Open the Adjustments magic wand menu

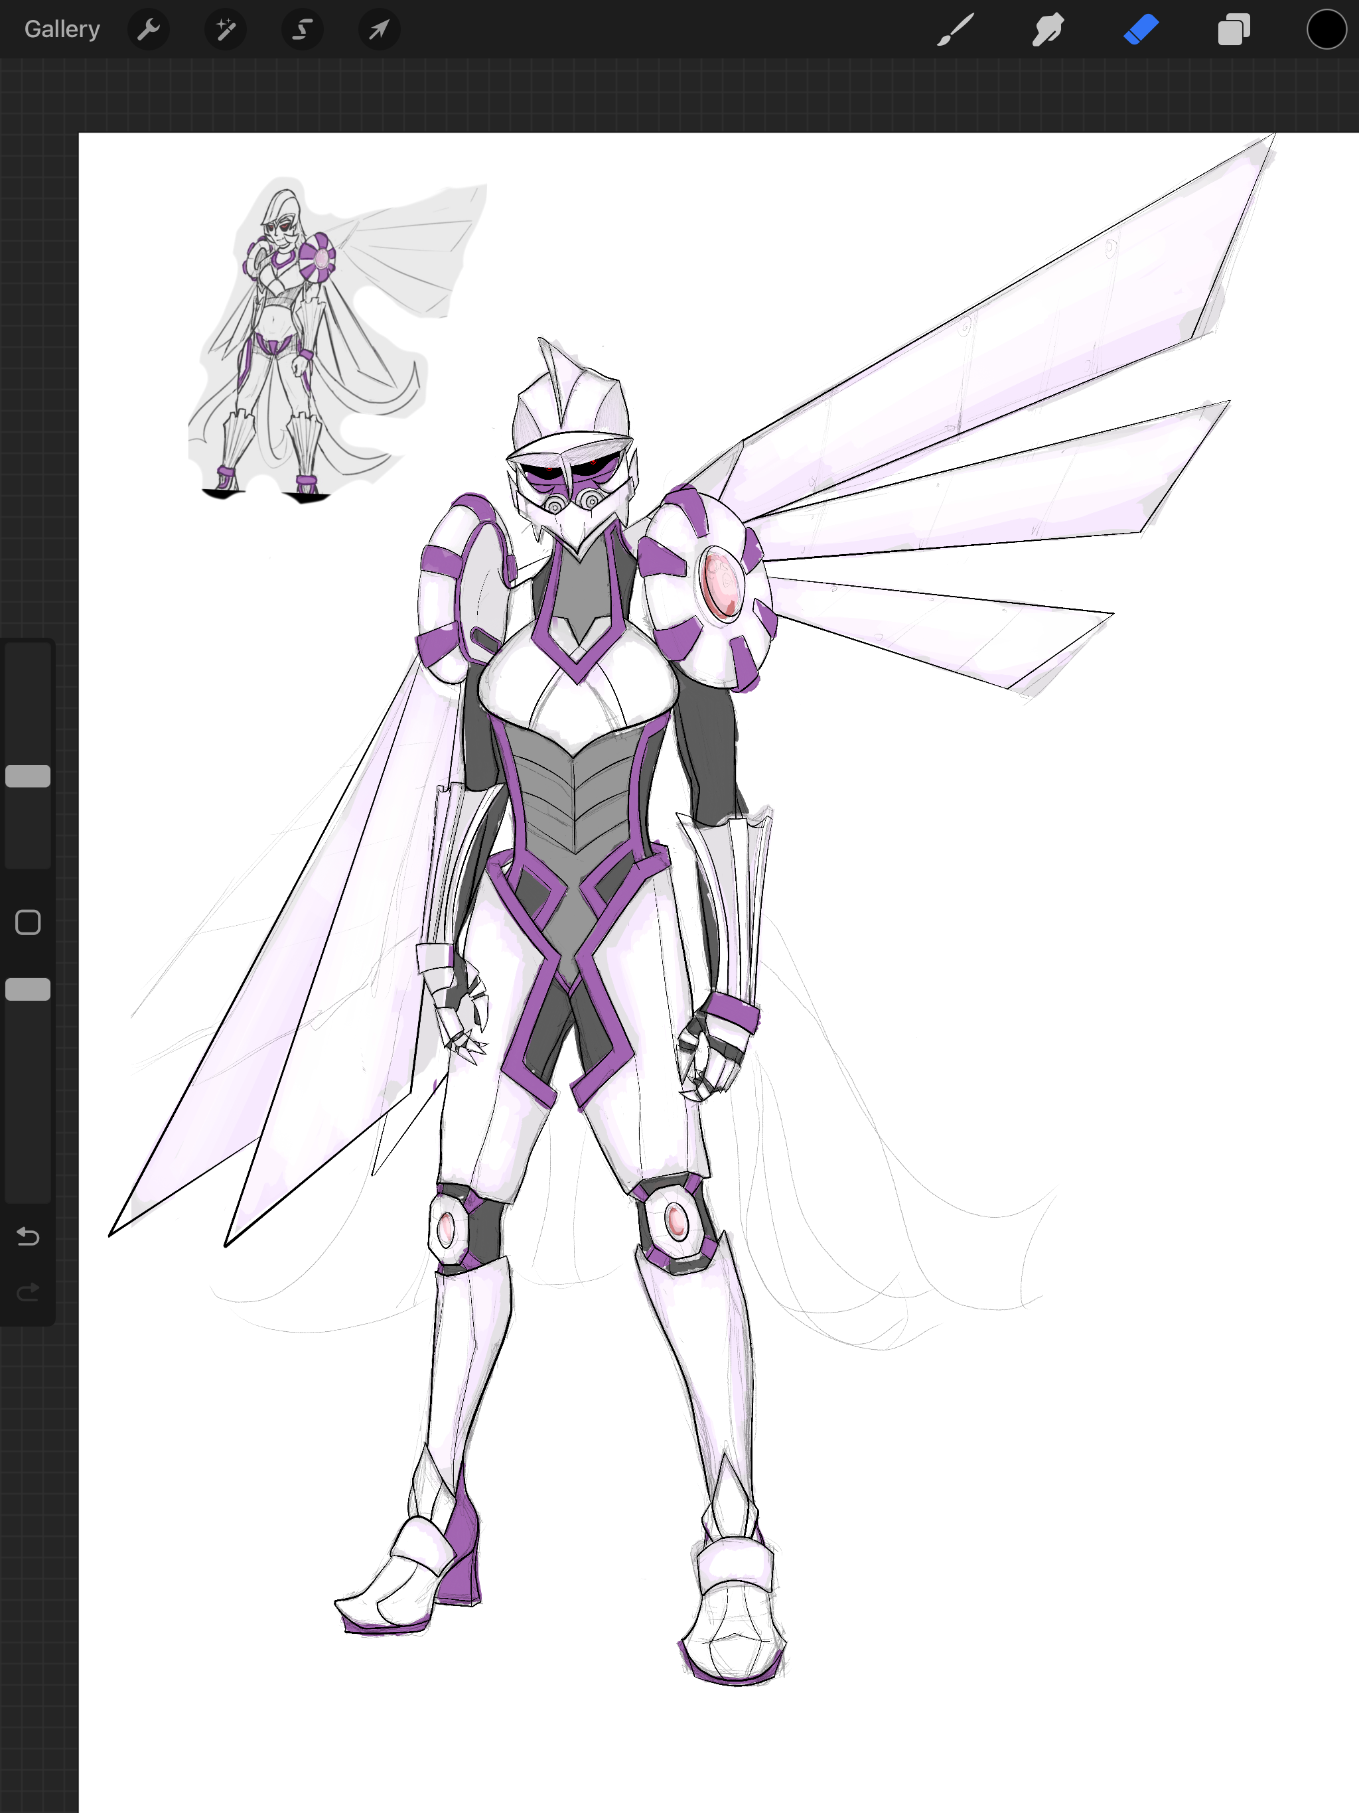click(x=226, y=31)
